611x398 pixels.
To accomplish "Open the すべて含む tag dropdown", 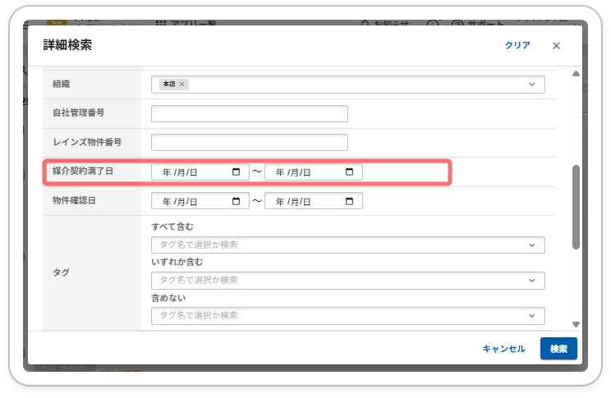I will pyautogui.click(x=348, y=245).
